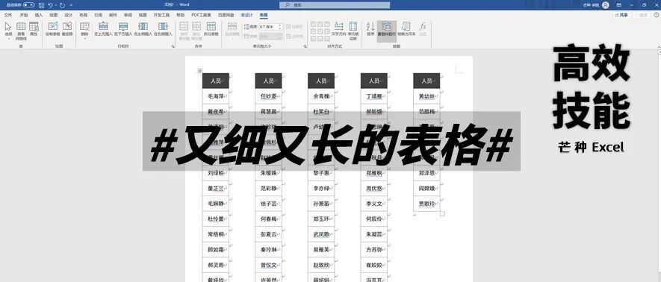Click the Share (共享) button
Screen dimensions: 661x282
point(622,15)
